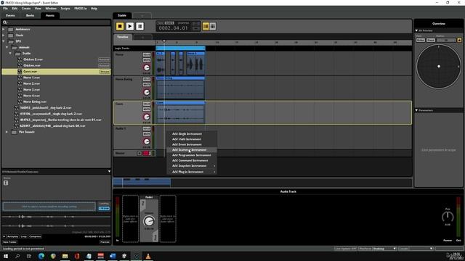Click the lock icon in 3D Preview panel

coord(459,40)
